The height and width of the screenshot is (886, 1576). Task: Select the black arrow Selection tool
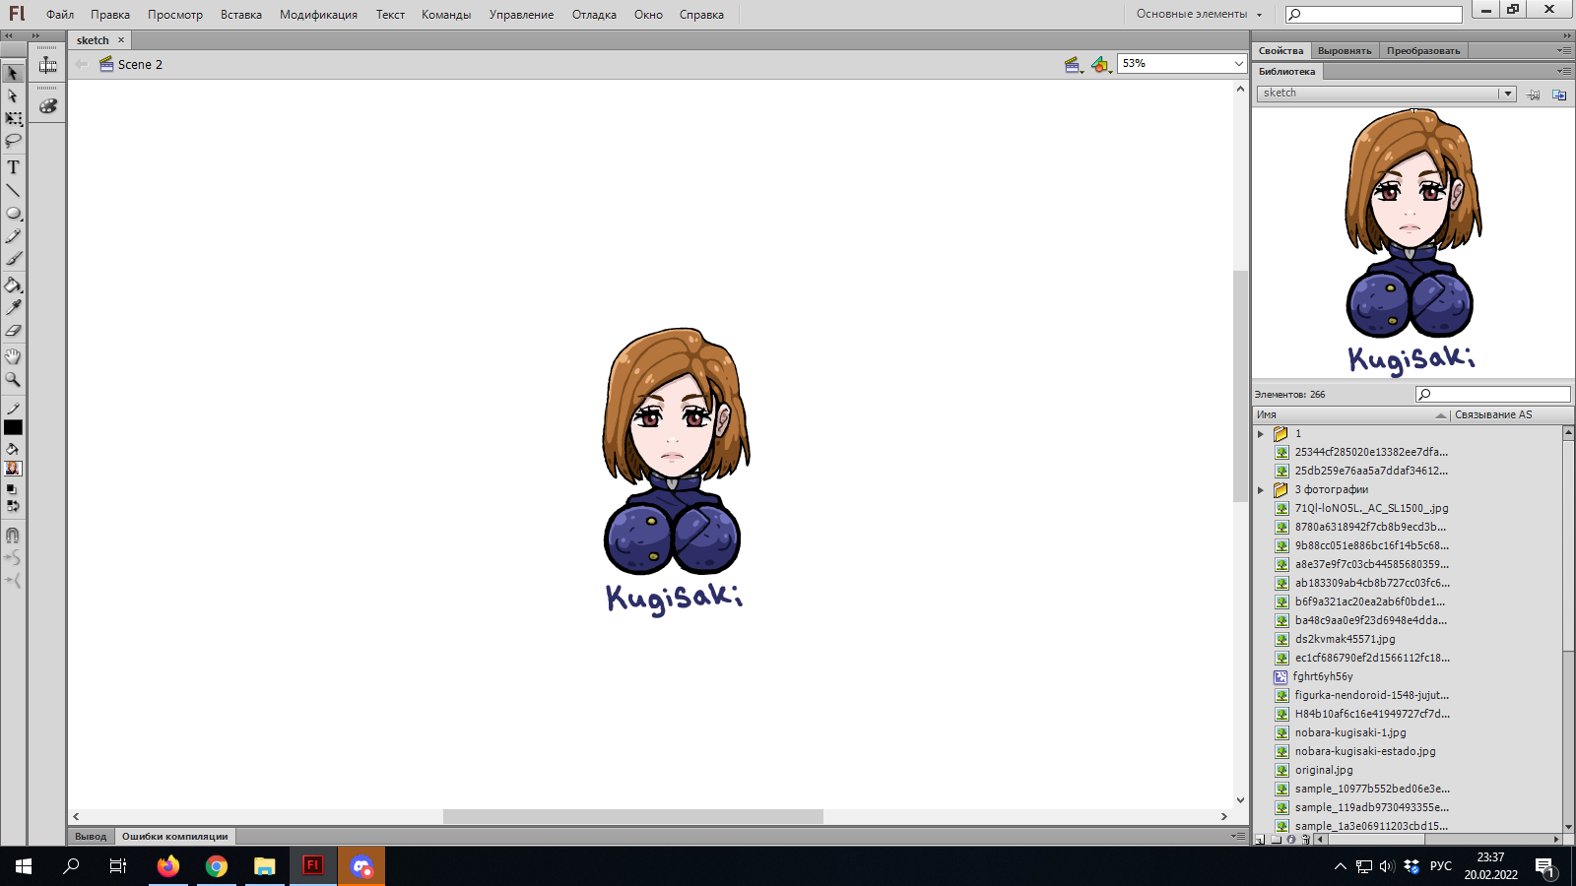point(13,73)
